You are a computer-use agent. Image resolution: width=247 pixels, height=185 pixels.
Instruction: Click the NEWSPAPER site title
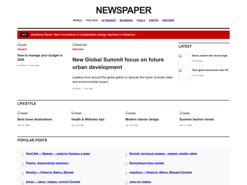123,10
